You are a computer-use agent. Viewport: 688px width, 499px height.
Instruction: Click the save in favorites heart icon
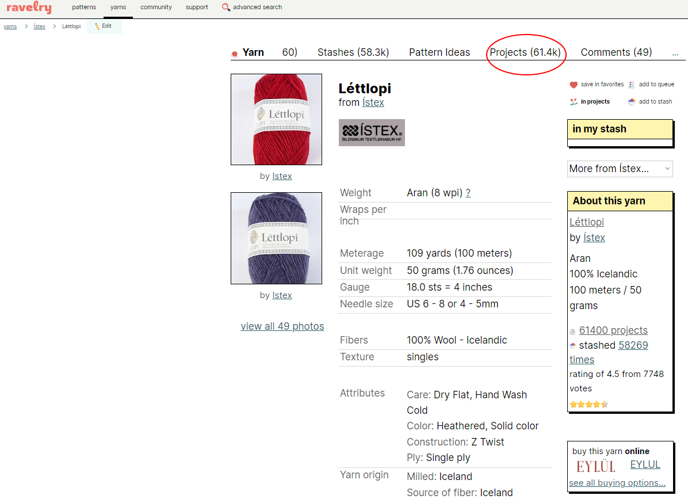574,85
